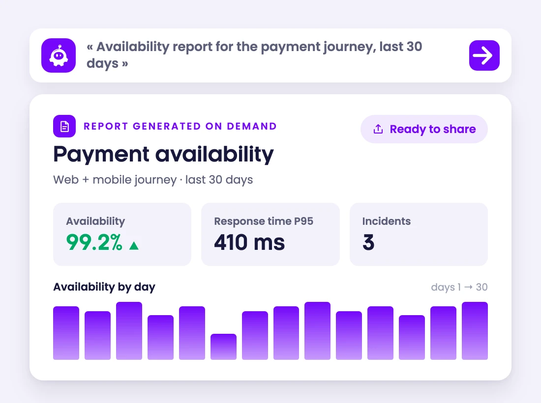Click the purple document report icon
The height and width of the screenshot is (403, 541).
pyautogui.click(x=64, y=126)
